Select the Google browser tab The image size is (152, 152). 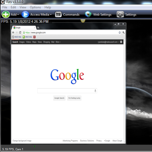click(x=24, y=28)
